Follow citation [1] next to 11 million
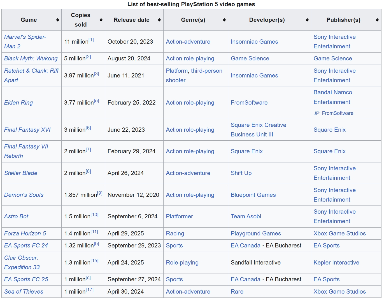Image resolution: width=384 pixels, height=300 pixels. click(x=91, y=40)
